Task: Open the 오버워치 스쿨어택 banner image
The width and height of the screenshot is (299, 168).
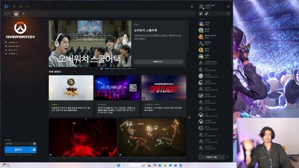Action: 90,44
